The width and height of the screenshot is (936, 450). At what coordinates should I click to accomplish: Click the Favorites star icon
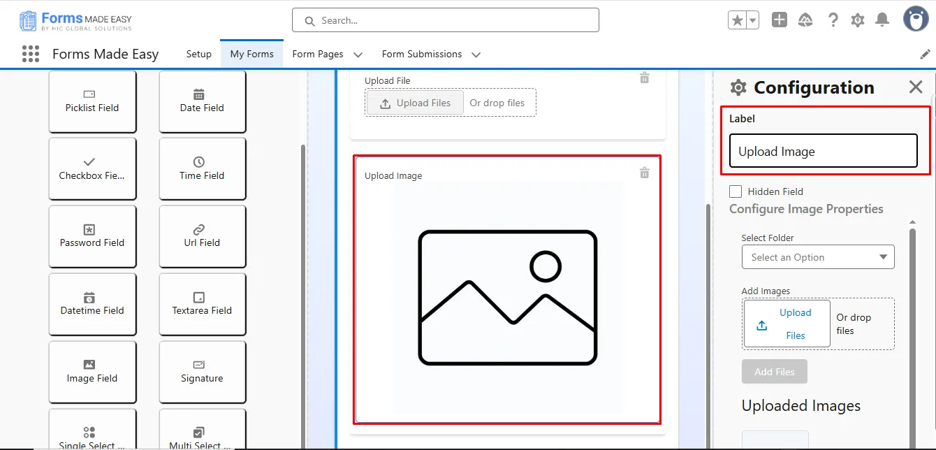pyautogui.click(x=737, y=20)
